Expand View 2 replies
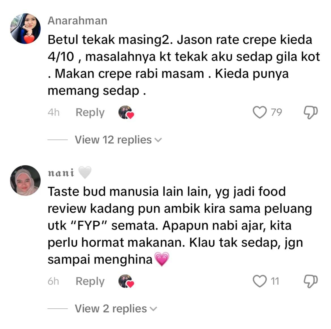331x329 pixels. coord(116,309)
